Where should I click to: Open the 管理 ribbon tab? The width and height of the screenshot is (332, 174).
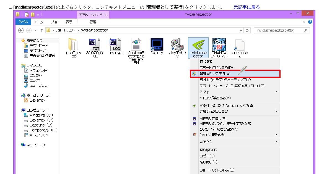[93, 22]
